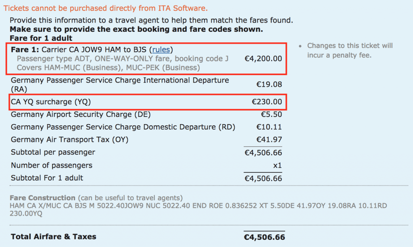Image resolution: width=413 pixels, height=247 pixels.
Task: Click the International Departure service charge label
Action: [x=120, y=81]
